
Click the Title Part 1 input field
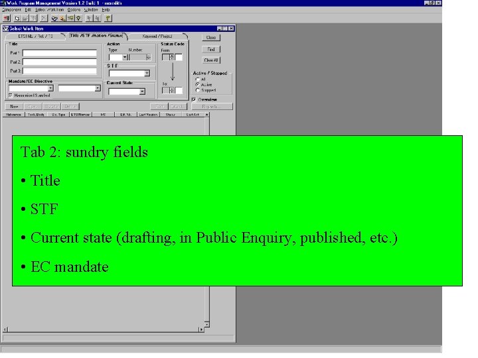[x=60, y=53]
